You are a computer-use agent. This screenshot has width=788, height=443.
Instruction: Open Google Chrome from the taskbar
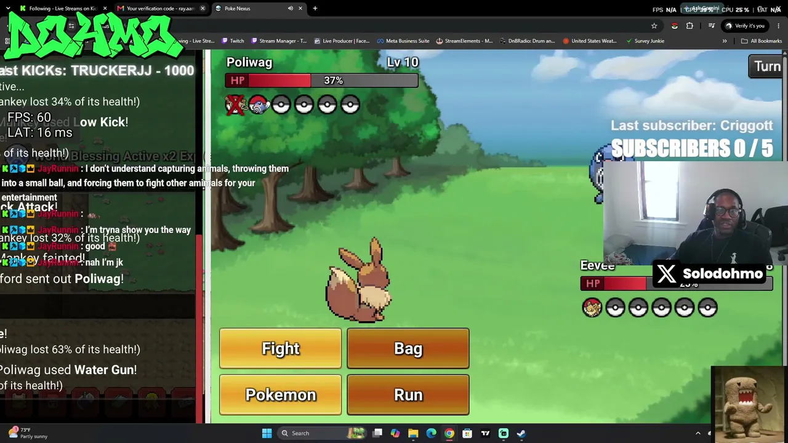coord(449,433)
